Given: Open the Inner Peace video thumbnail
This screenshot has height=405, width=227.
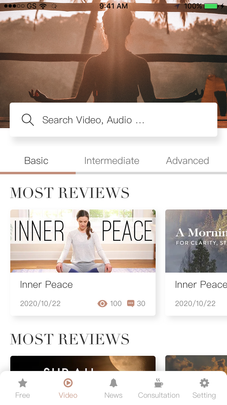Looking at the screenshot, I should coord(83,241).
